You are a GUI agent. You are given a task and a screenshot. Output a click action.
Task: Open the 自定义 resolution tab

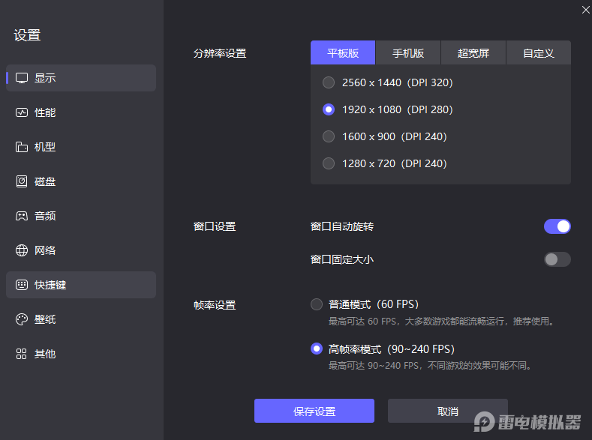click(x=539, y=52)
